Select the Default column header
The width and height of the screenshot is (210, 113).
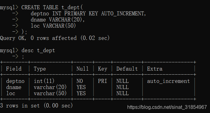click(x=127, y=69)
